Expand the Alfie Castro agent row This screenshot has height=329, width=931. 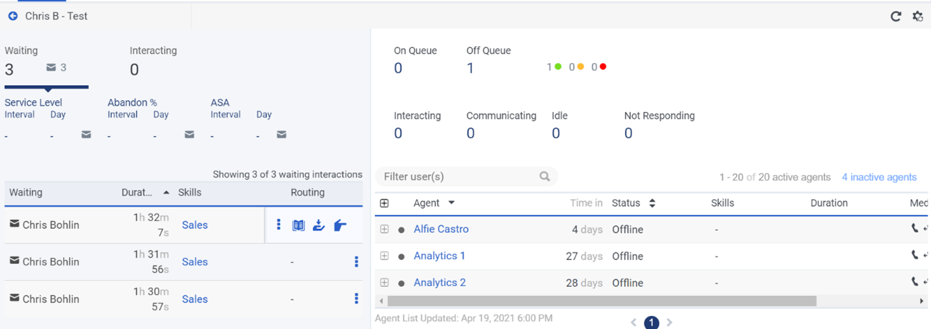click(384, 229)
